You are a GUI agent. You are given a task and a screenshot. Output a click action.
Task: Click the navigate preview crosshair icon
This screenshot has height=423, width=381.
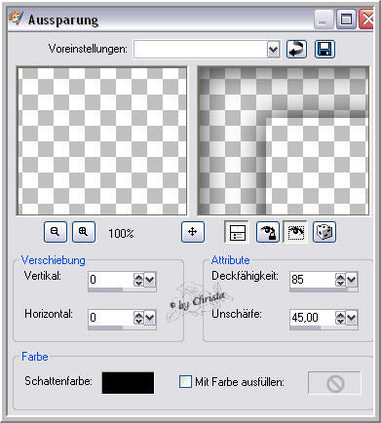(x=193, y=232)
